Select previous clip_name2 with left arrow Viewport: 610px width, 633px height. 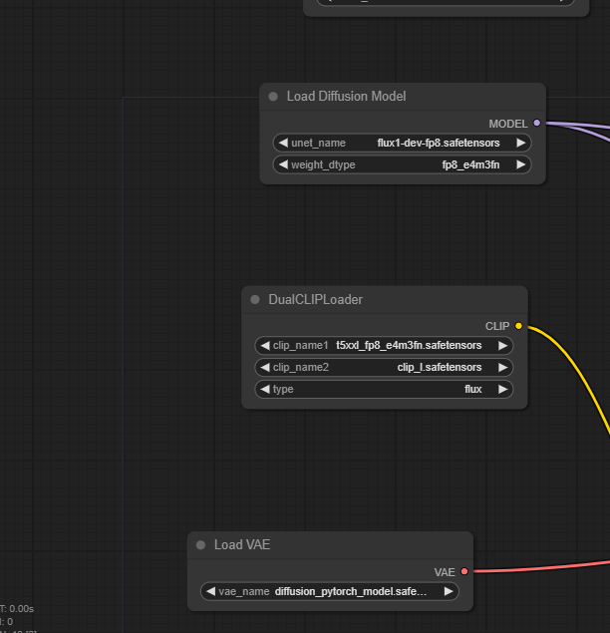click(265, 368)
